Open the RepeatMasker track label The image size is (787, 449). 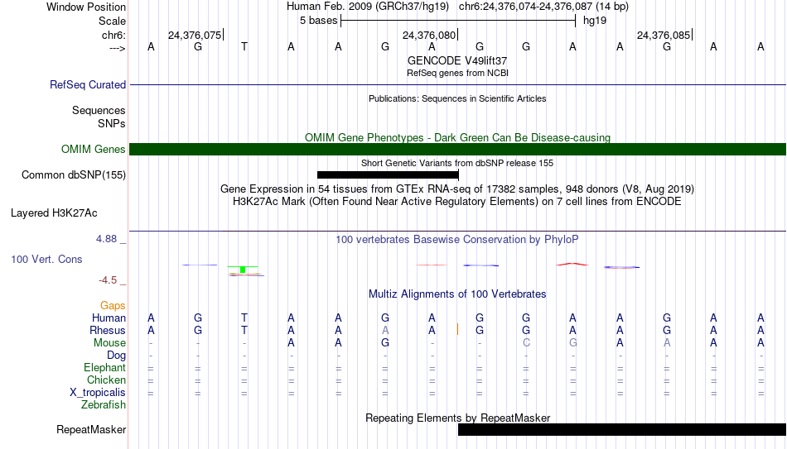tap(91, 429)
